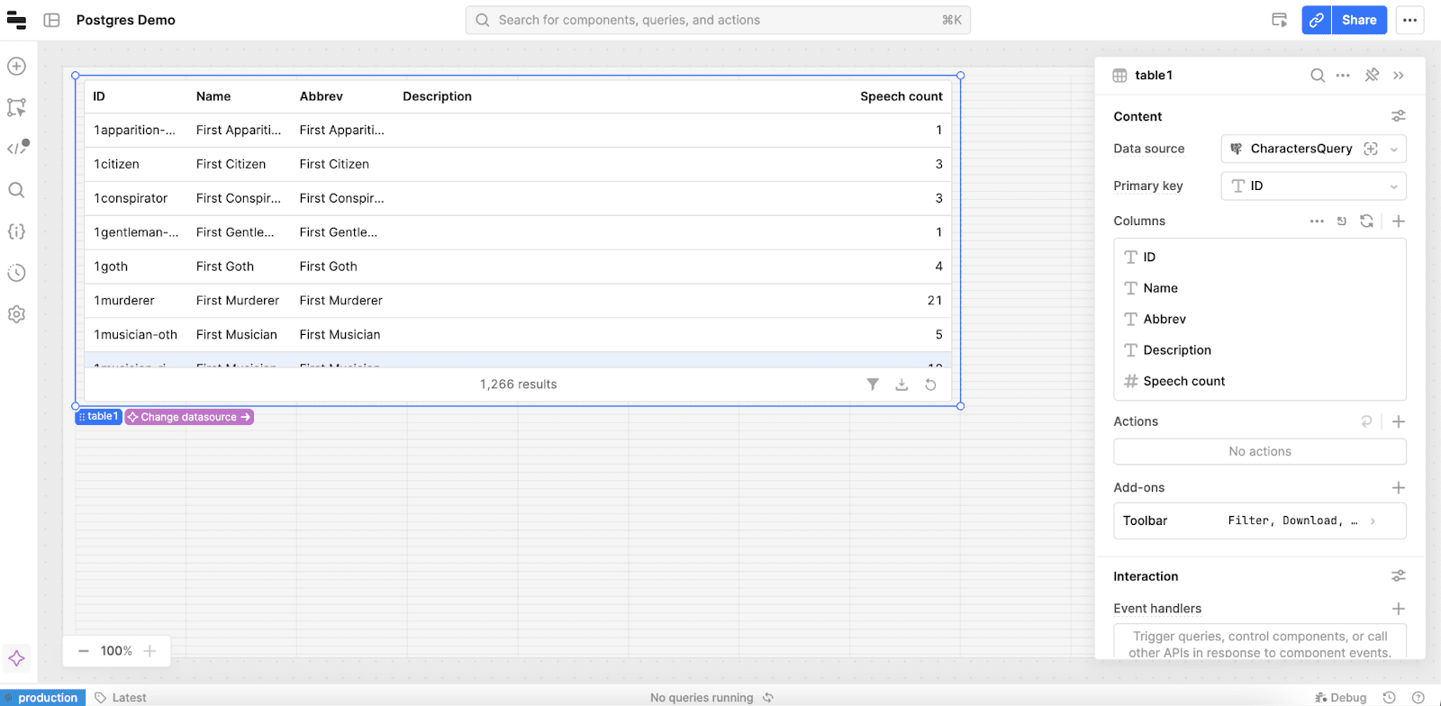Click the table download icon
The width and height of the screenshot is (1441, 706).
coord(902,385)
